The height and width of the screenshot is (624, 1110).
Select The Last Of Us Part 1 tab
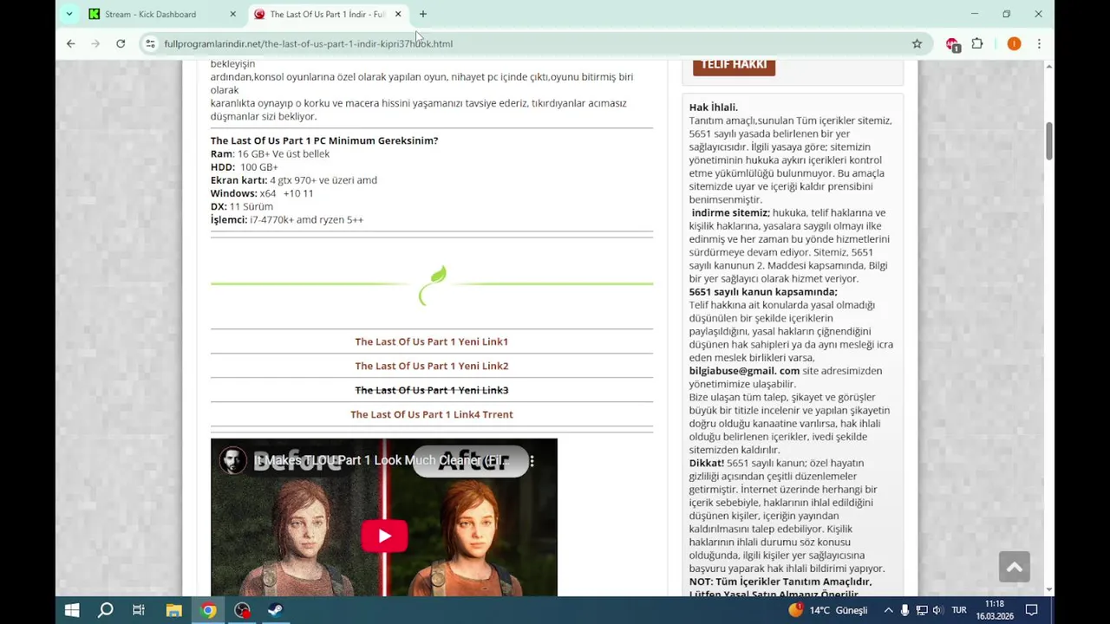pyautogui.click(x=328, y=14)
